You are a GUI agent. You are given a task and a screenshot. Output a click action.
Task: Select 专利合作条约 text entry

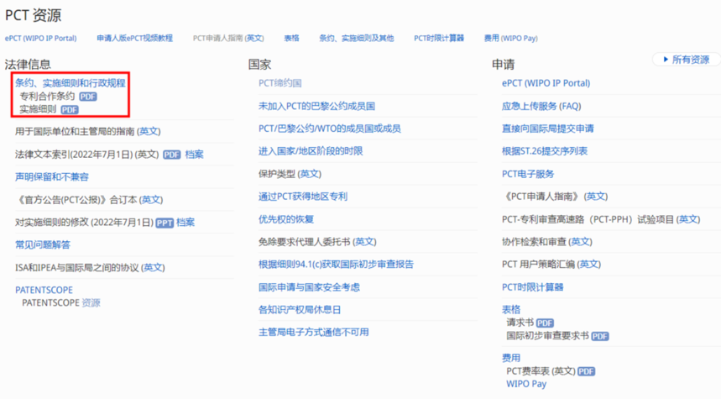tap(47, 97)
